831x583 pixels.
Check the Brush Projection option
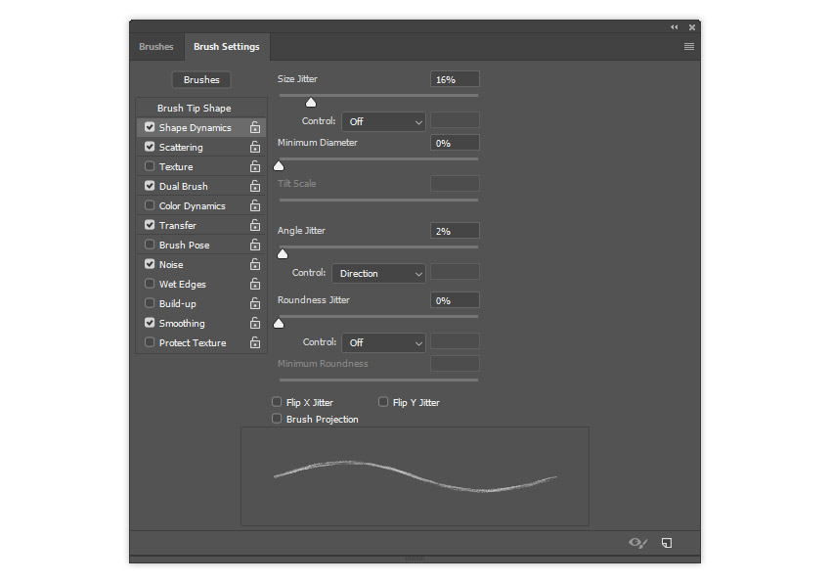277,419
